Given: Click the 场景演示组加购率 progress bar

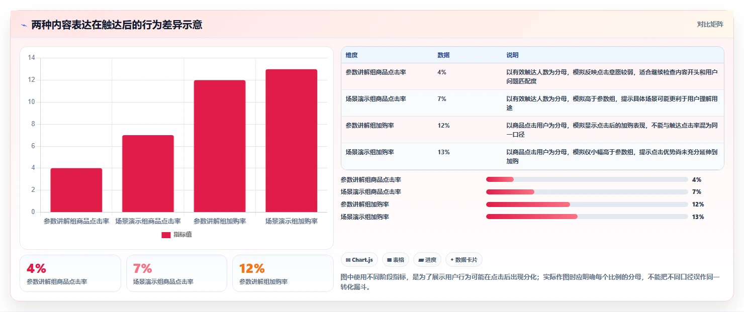Looking at the screenshot, I should pyautogui.click(x=587, y=217).
